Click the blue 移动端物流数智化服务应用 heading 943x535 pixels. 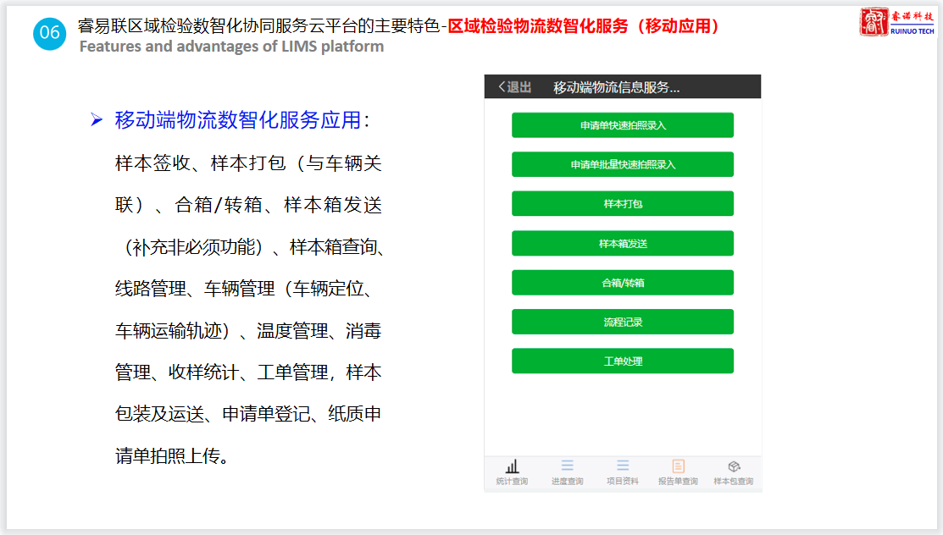tap(238, 120)
